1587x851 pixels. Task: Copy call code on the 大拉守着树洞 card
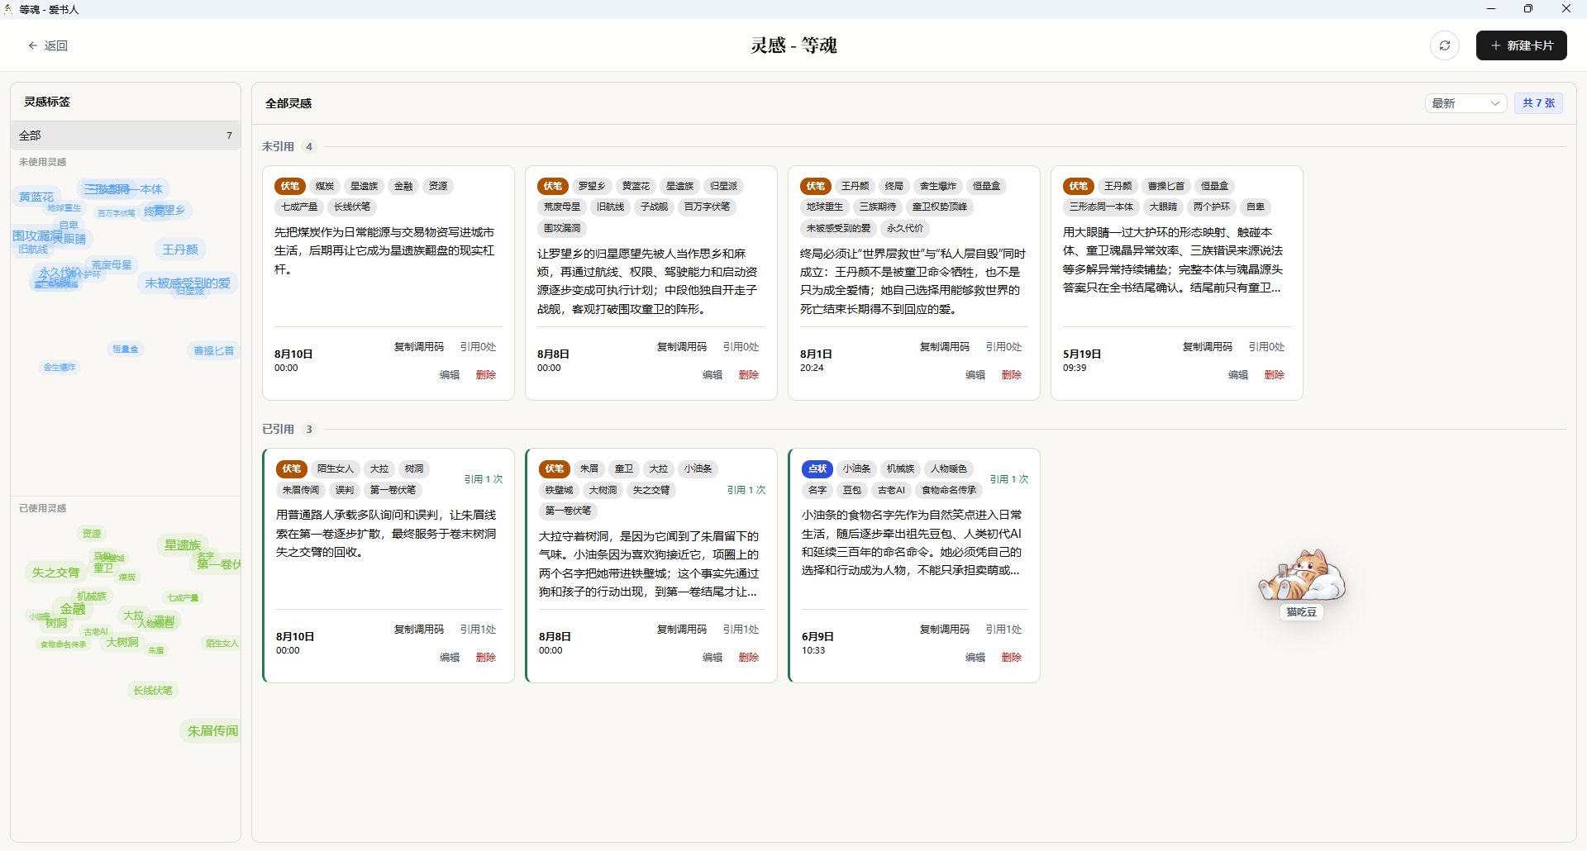tap(681, 630)
